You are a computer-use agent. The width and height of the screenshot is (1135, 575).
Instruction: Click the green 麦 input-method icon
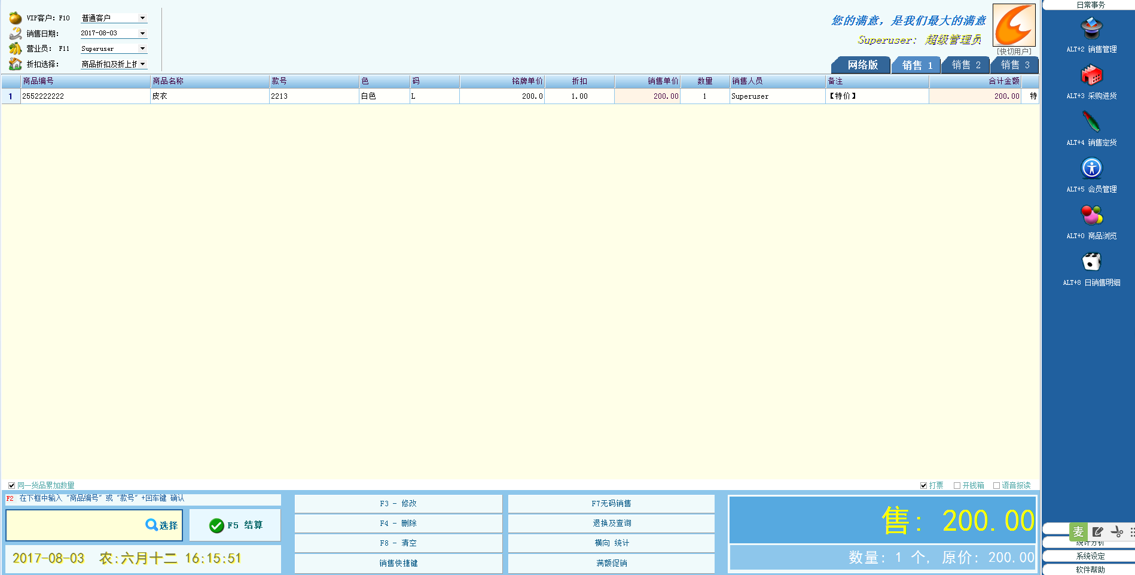[1078, 532]
